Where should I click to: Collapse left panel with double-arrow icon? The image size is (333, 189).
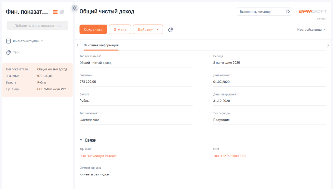pyautogui.click(x=74, y=8)
